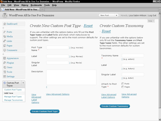
Task: Click Create Custom Post Type button
Action: (x=45, y=111)
